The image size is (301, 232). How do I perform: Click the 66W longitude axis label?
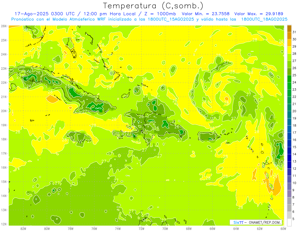point(212,229)
